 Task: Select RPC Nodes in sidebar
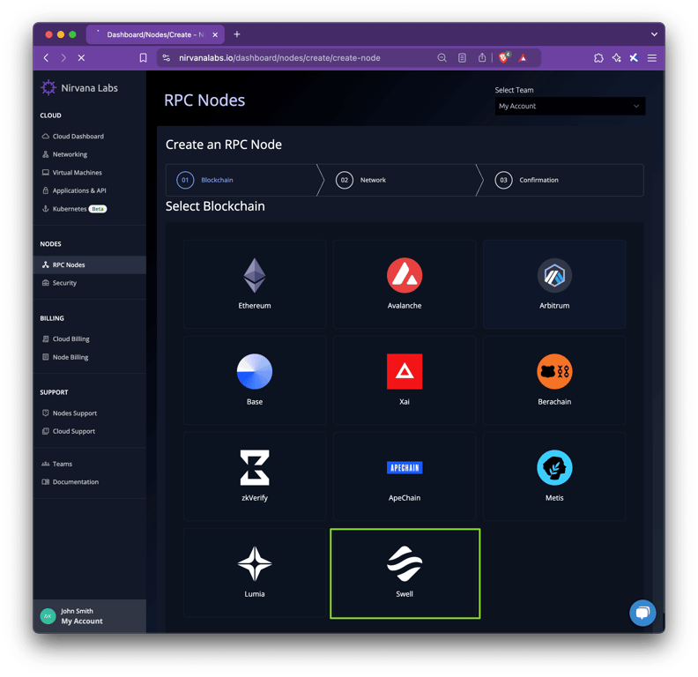[x=90, y=264]
